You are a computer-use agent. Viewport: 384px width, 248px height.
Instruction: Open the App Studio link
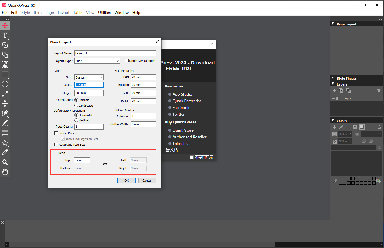tap(182, 94)
